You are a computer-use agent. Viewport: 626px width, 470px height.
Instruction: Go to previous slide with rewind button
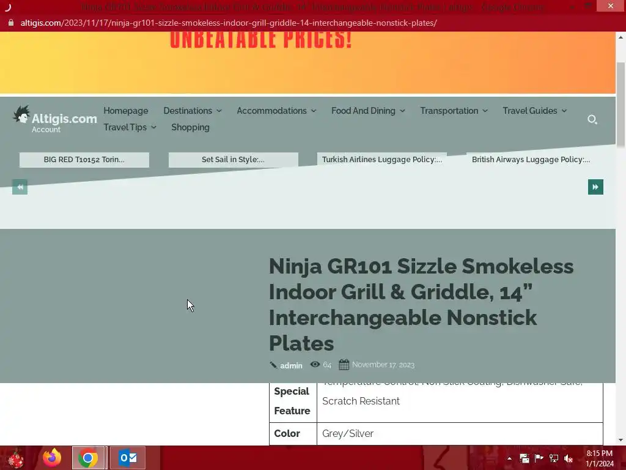pos(20,187)
